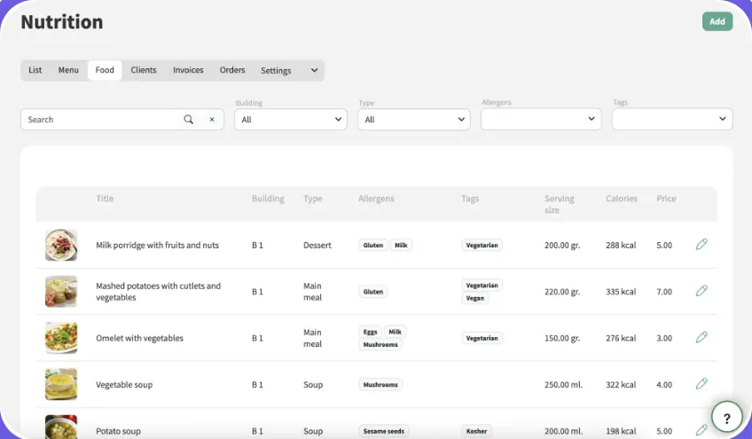
Task: Expand more tabs with the chevron
Action: [314, 70]
